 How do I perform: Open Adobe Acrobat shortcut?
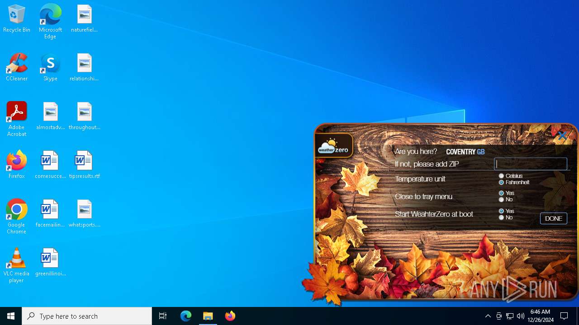pyautogui.click(x=17, y=119)
